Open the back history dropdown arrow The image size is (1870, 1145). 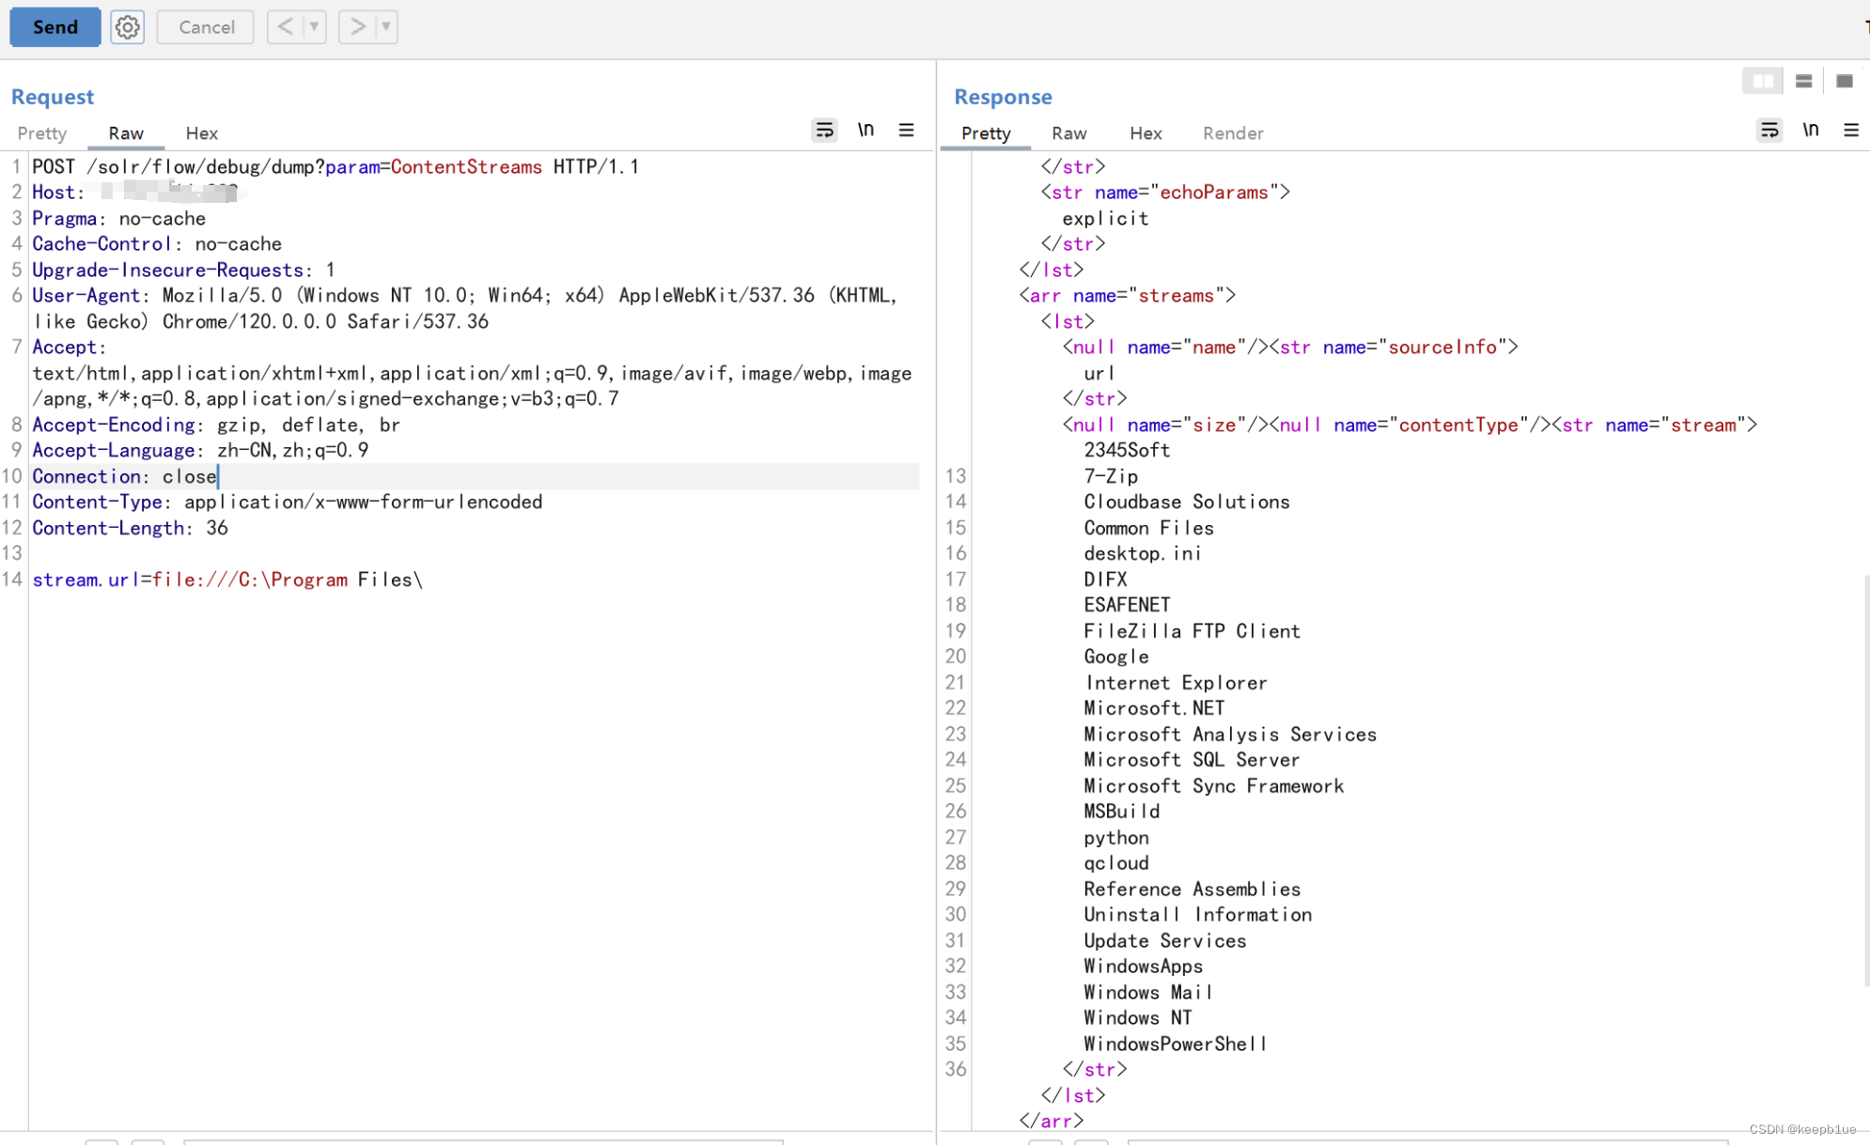point(315,26)
